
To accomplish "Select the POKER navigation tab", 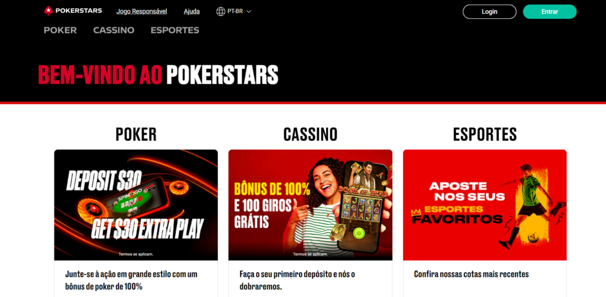I will click(x=60, y=30).
